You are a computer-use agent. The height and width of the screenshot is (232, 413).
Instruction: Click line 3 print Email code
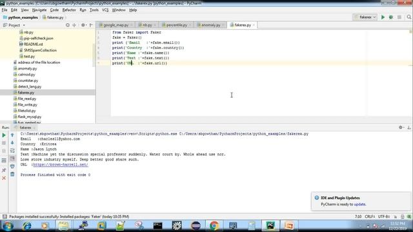point(146,43)
